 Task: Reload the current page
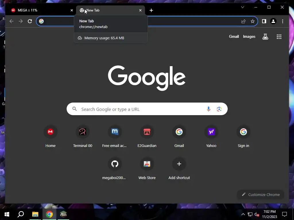30,21
